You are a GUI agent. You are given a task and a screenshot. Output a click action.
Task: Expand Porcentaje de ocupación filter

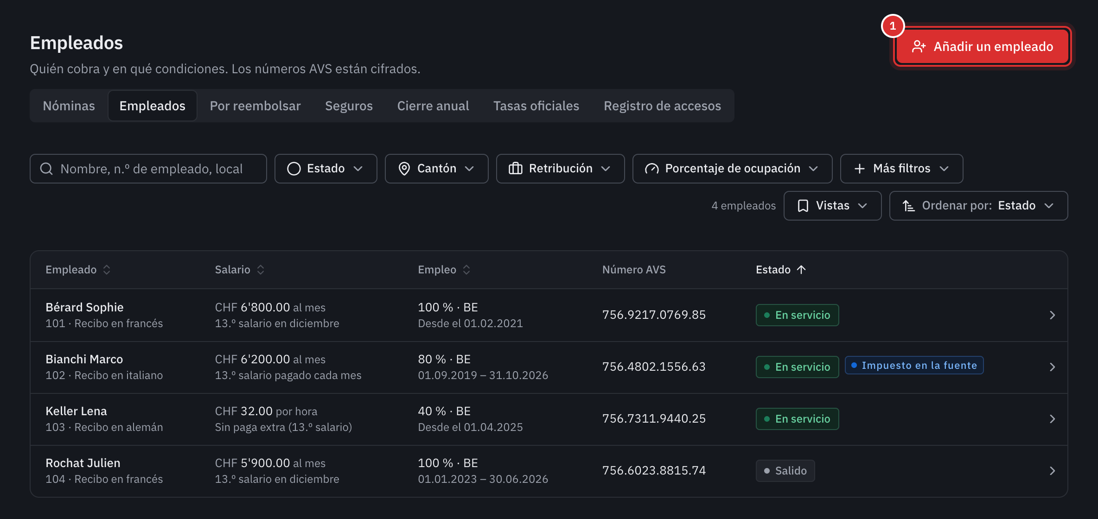click(x=732, y=169)
